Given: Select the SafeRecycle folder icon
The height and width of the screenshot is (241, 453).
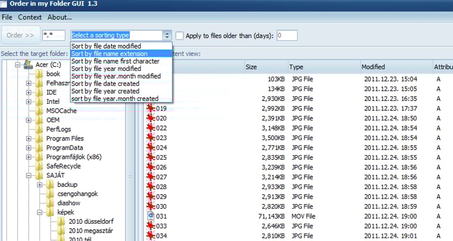Looking at the screenshot, I should 39,166.
